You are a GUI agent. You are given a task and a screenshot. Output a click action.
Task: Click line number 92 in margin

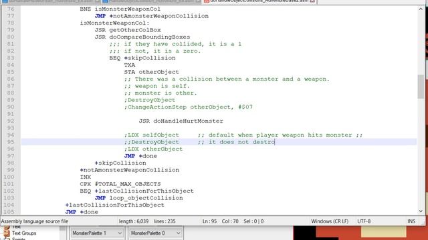coord(11,121)
